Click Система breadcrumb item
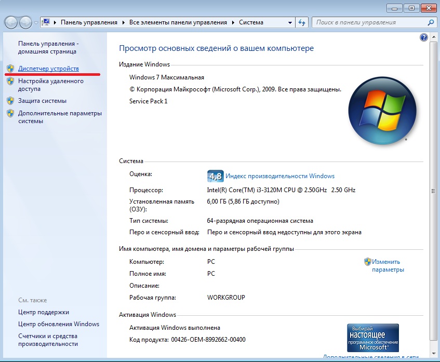 click(251, 22)
